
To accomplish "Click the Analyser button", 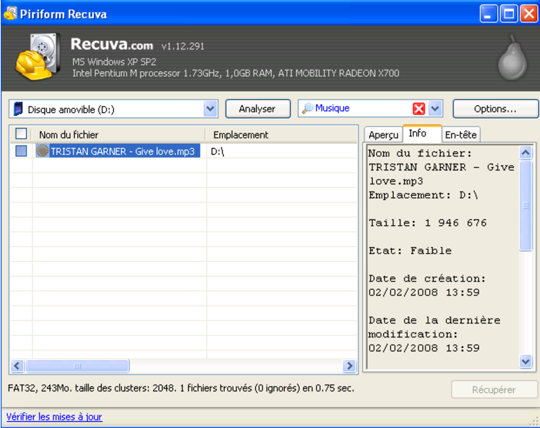I will (258, 109).
